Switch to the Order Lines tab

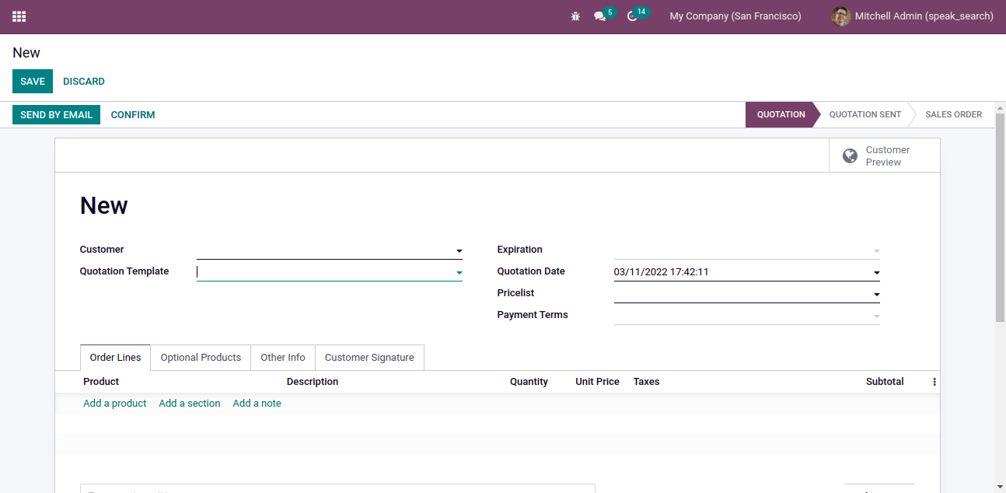[x=115, y=358]
